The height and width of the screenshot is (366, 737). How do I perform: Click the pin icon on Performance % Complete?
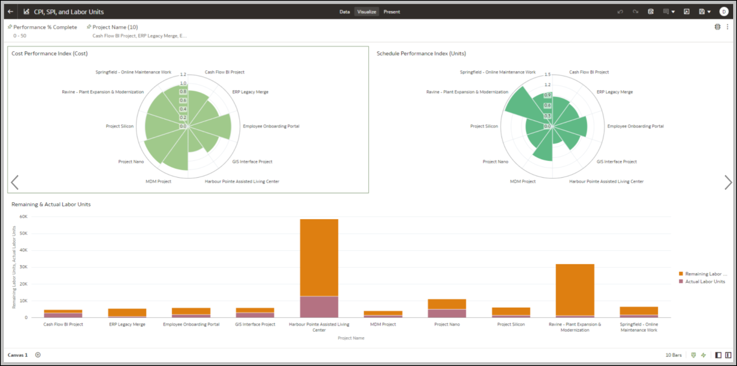[10, 27]
